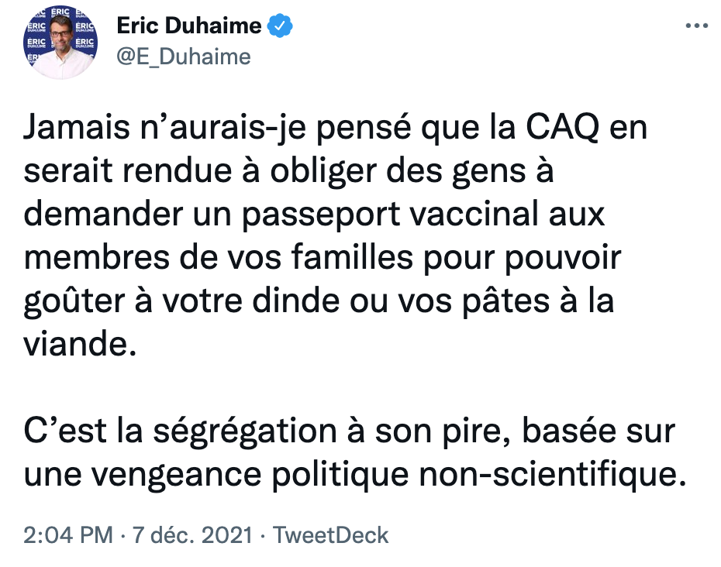The width and height of the screenshot is (721, 567).
Task: Click the word viande ending first paragraph
Action: (x=80, y=344)
